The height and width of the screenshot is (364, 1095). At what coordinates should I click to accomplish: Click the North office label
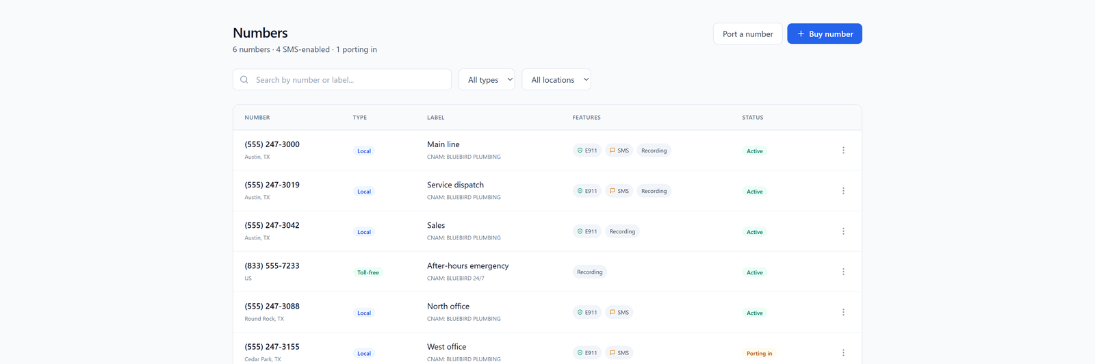click(448, 306)
